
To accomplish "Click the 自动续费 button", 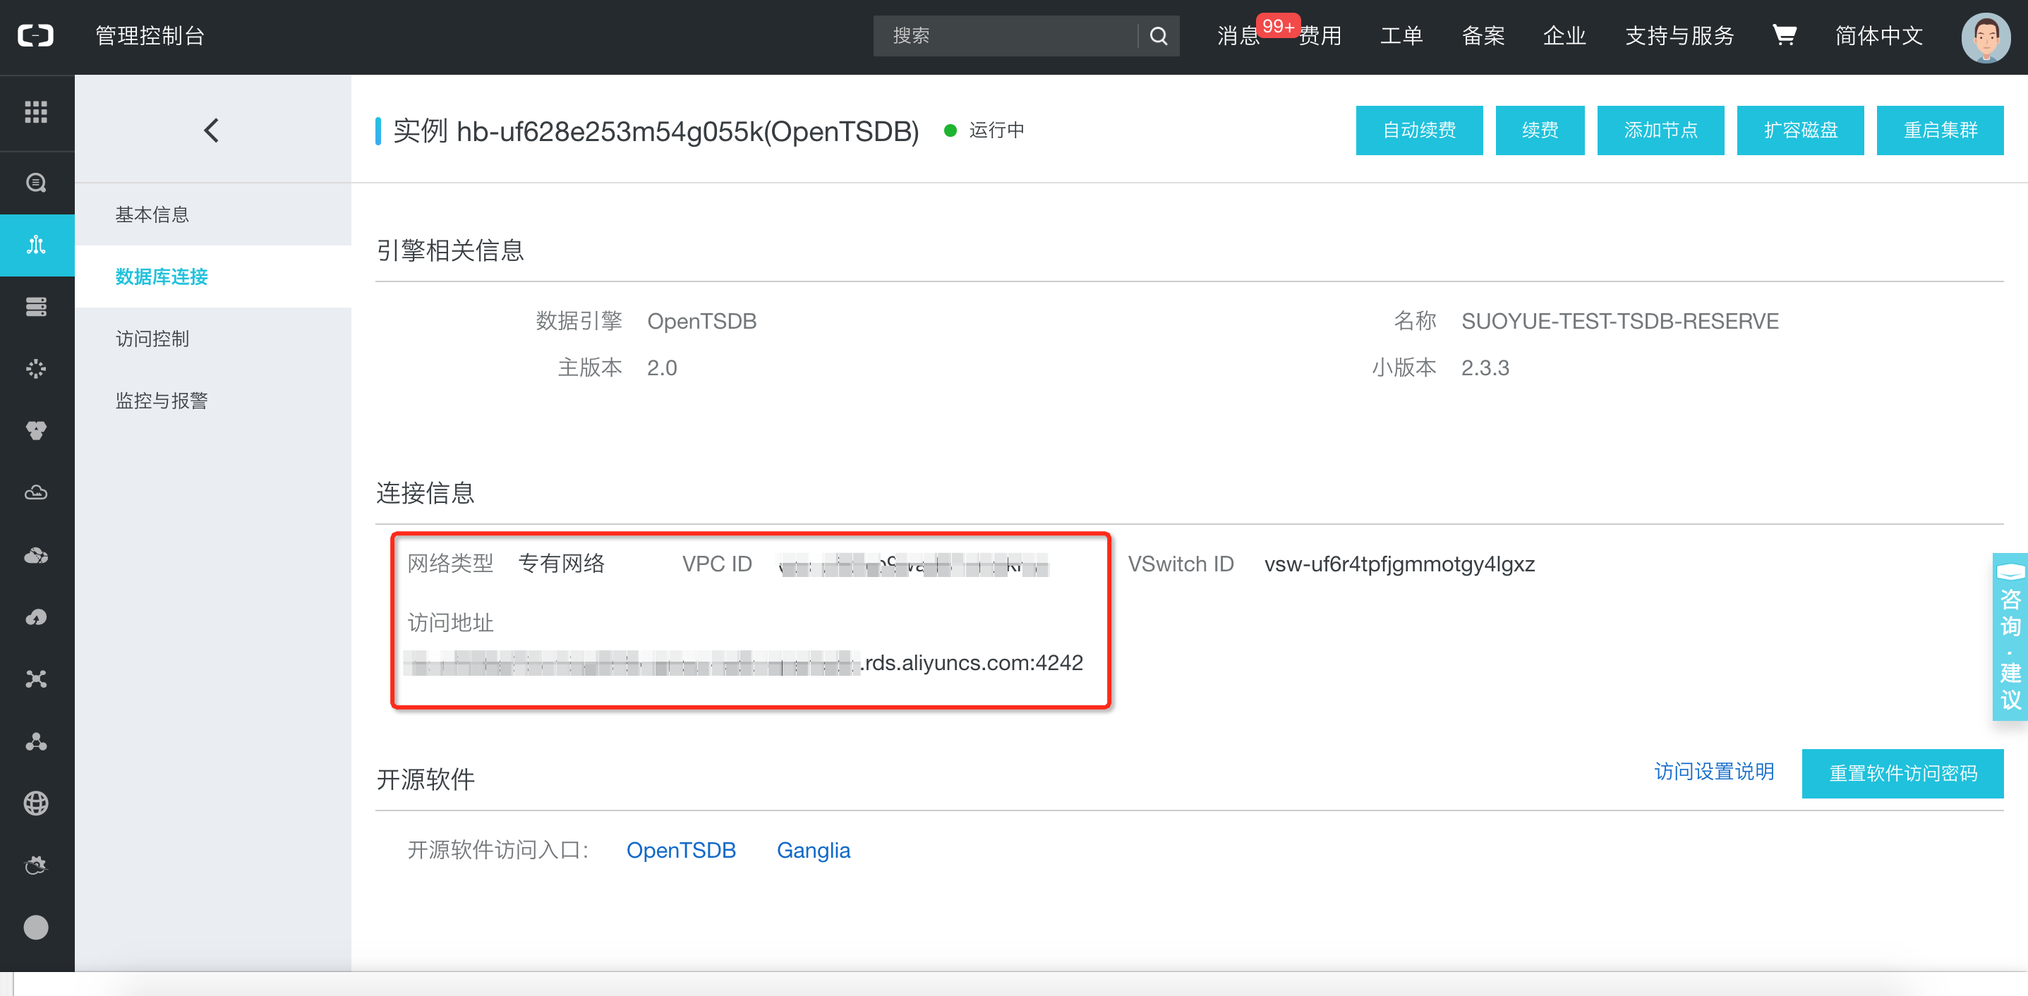I will point(1418,130).
